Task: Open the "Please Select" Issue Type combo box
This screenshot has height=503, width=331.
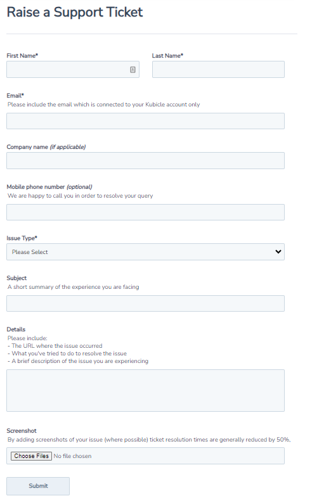Action: click(145, 252)
